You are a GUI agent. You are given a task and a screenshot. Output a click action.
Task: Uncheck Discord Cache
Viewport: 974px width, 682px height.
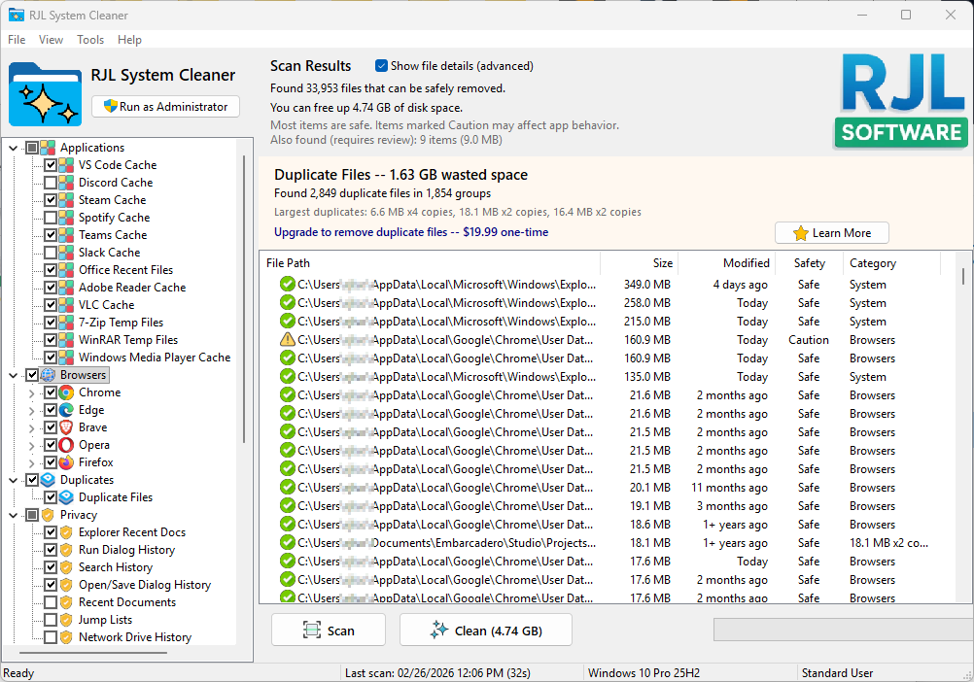[52, 182]
